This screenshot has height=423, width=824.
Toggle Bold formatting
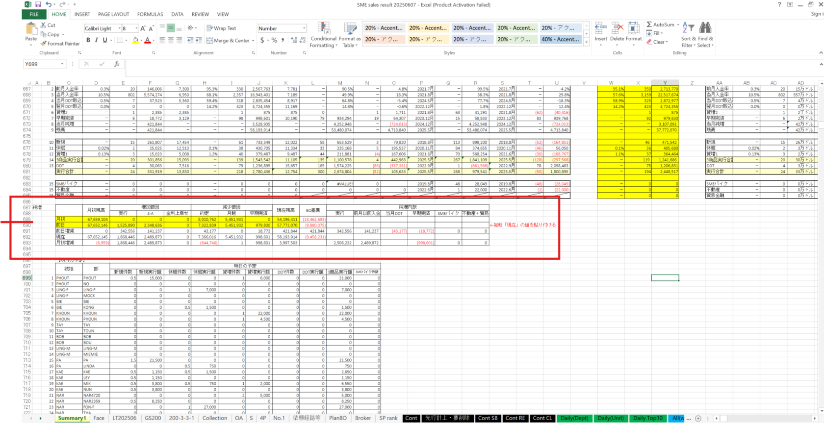[88, 40]
